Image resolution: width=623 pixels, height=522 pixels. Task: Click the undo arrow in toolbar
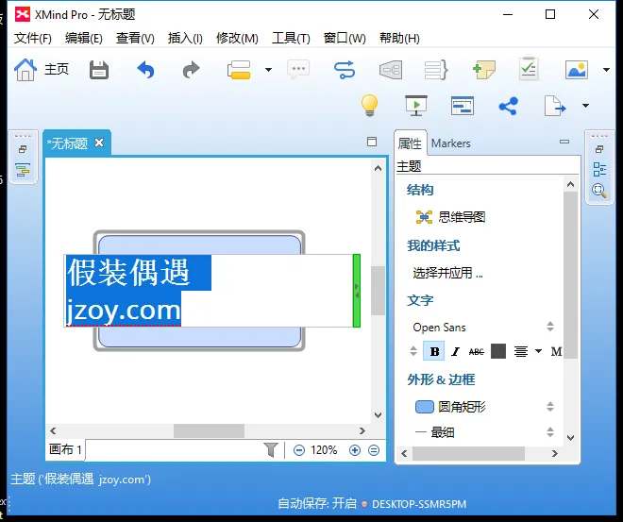click(x=145, y=70)
